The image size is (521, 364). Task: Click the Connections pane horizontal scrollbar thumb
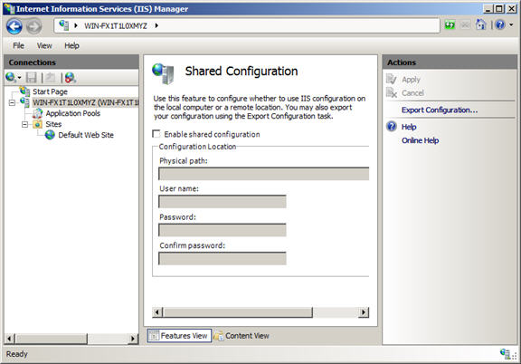[x=52, y=339]
